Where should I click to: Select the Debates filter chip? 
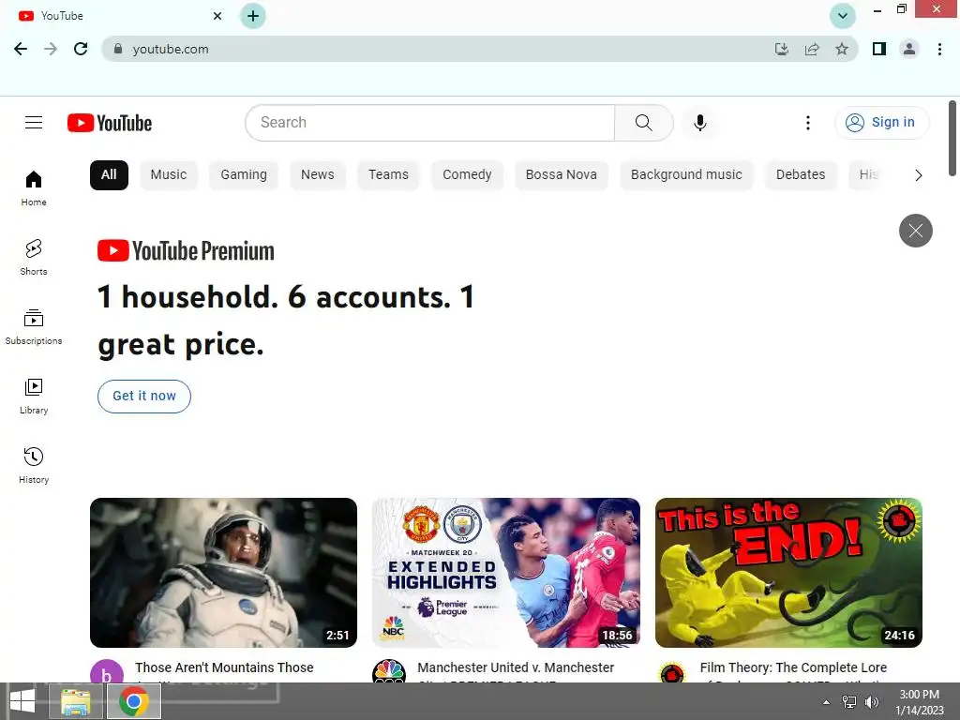click(801, 175)
